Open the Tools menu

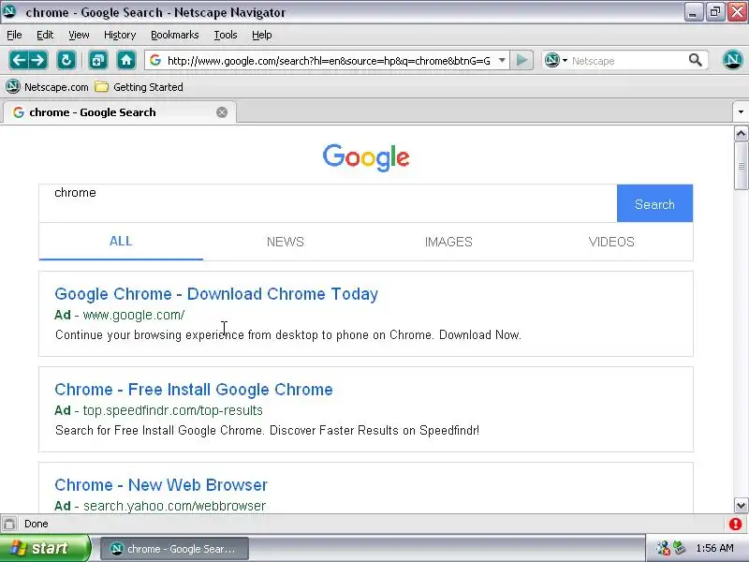pyautogui.click(x=226, y=35)
